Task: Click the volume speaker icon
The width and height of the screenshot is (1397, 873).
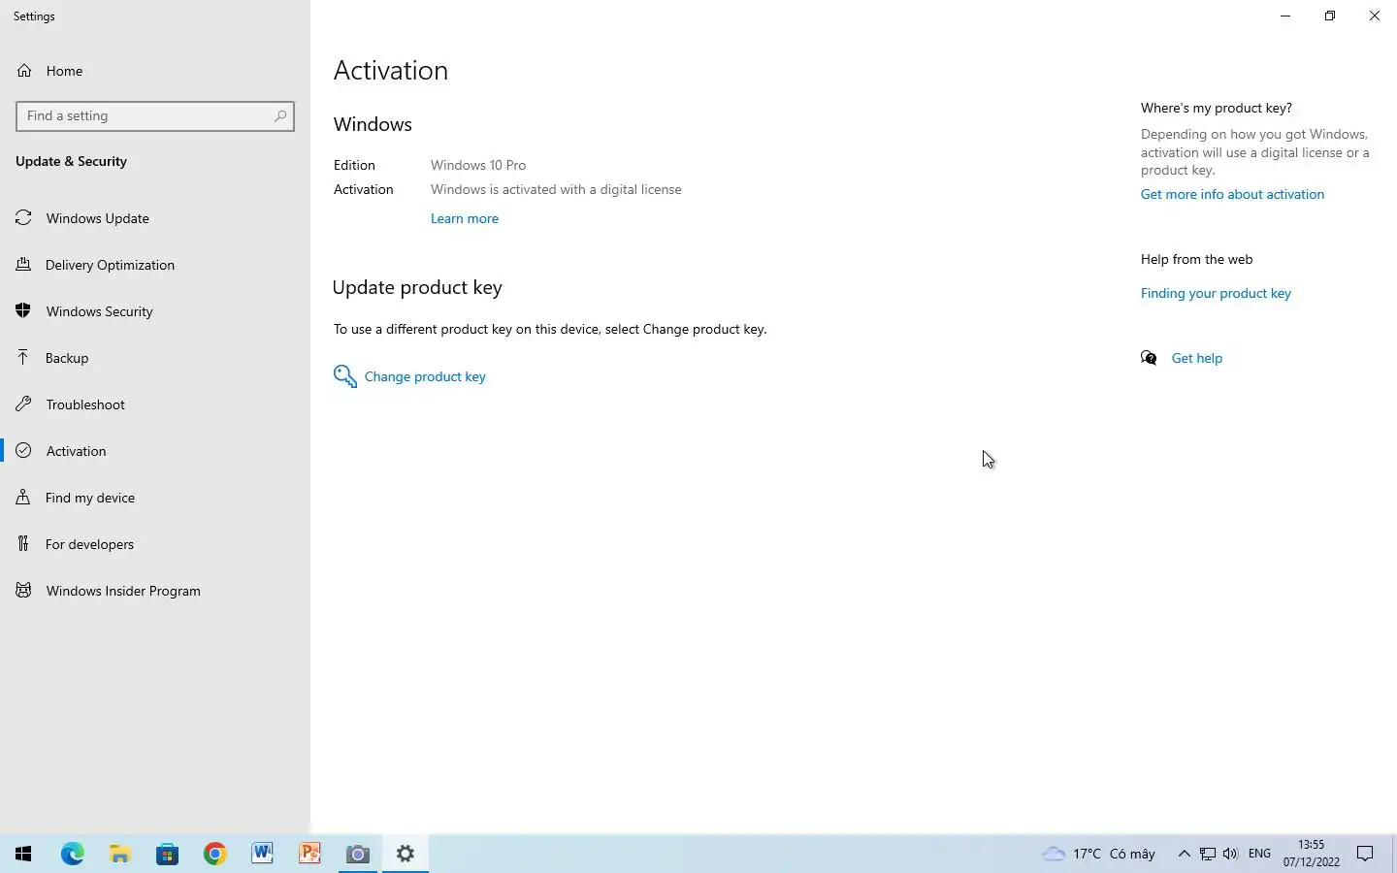Action: (x=1230, y=854)
